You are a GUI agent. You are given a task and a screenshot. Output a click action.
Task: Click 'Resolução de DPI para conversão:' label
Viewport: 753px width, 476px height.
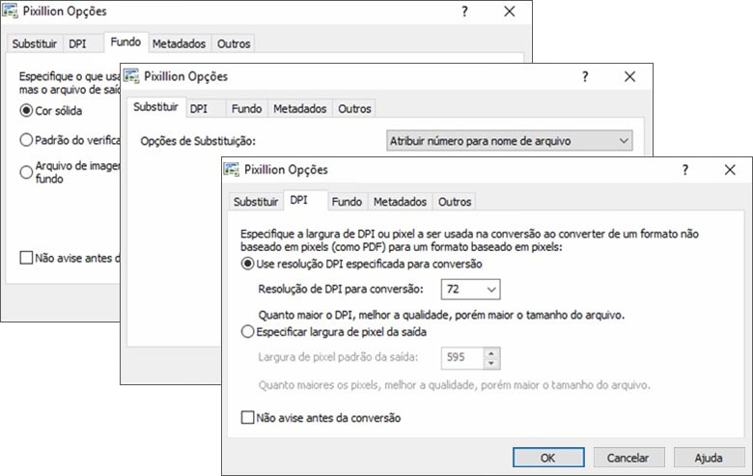(341, 289)
